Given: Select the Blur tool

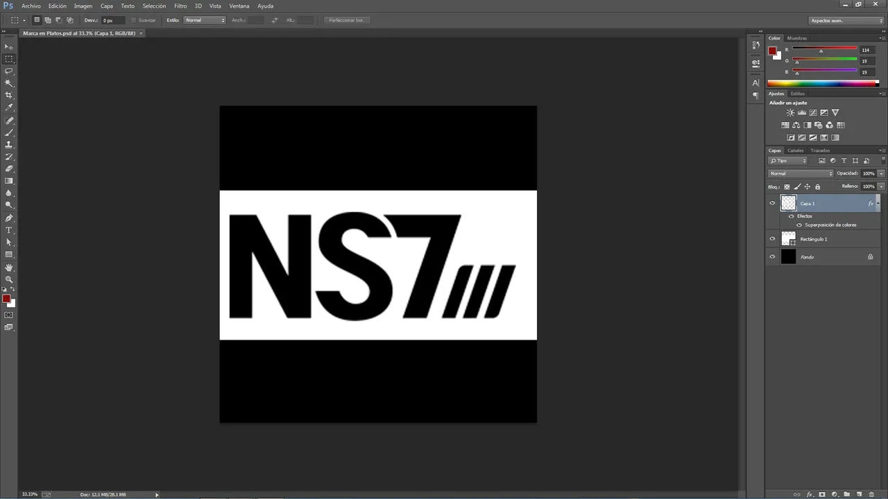Looking at the screenshot, I should pyautogui.click(x=9, y=193).
